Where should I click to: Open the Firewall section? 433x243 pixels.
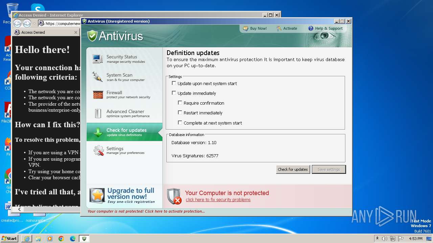point(124,94)
